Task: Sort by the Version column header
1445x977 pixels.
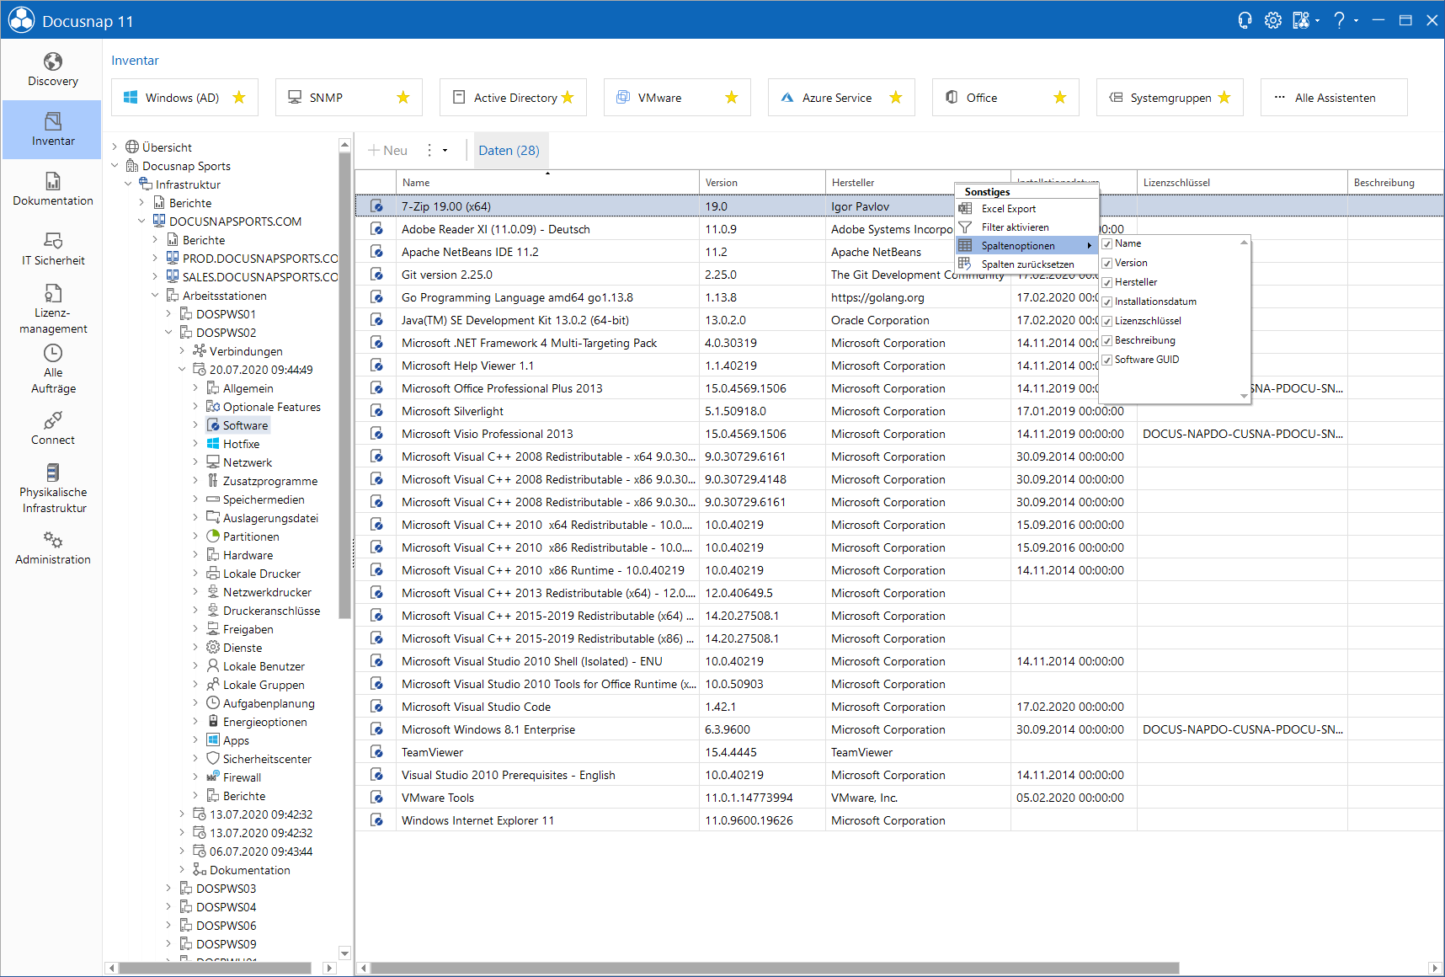Action: click(762, 182)
